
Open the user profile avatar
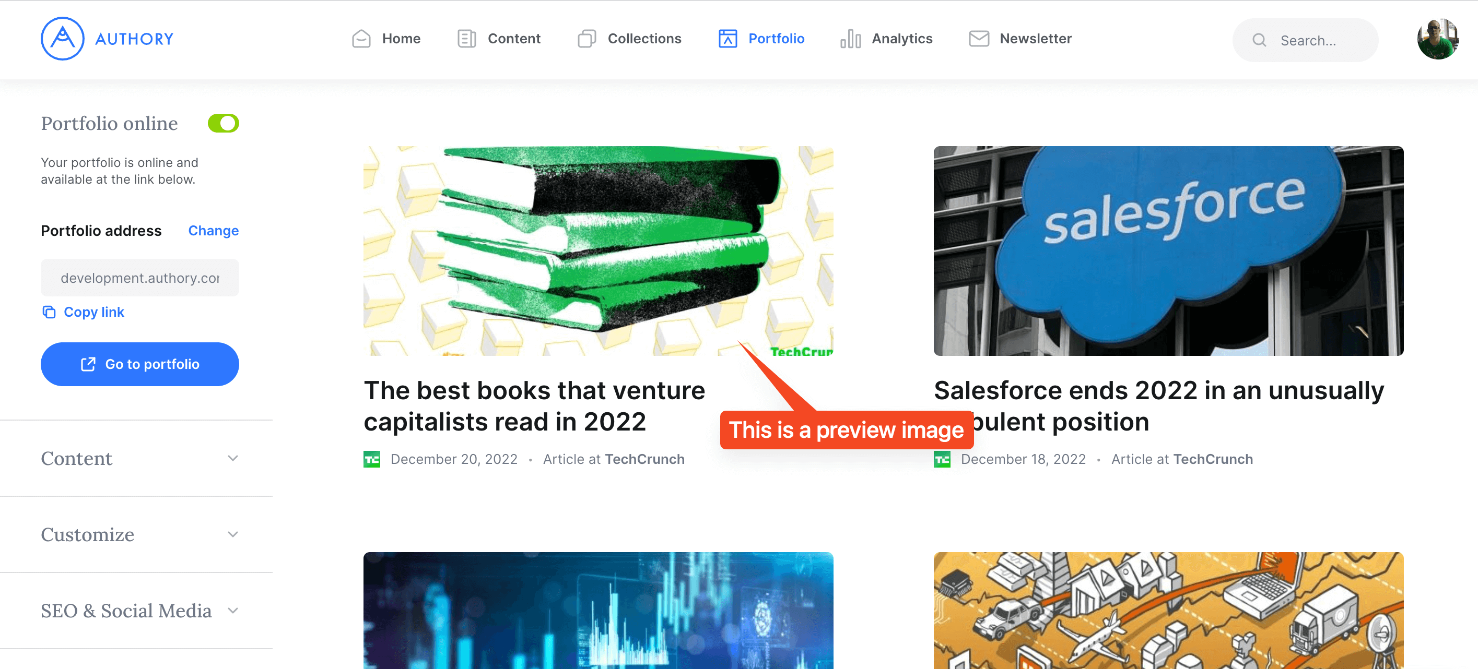click(x=1437, y=39)
